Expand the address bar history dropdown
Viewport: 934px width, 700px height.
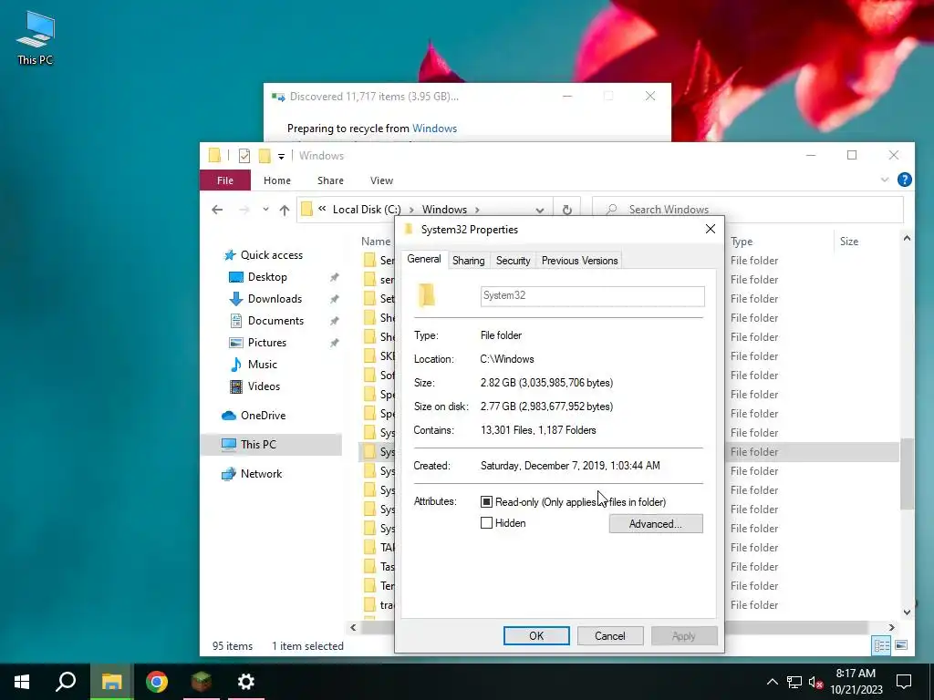540,210
